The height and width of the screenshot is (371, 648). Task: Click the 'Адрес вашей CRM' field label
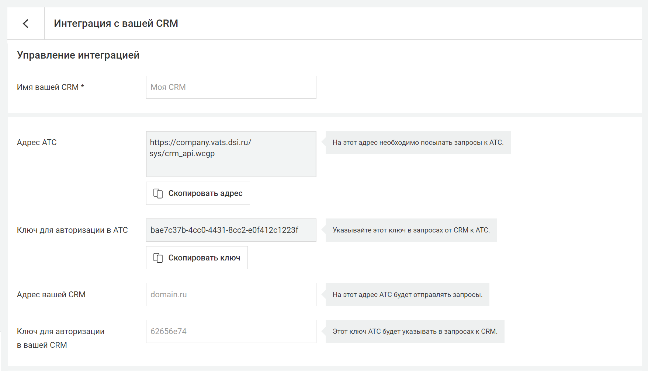(51, 295)
